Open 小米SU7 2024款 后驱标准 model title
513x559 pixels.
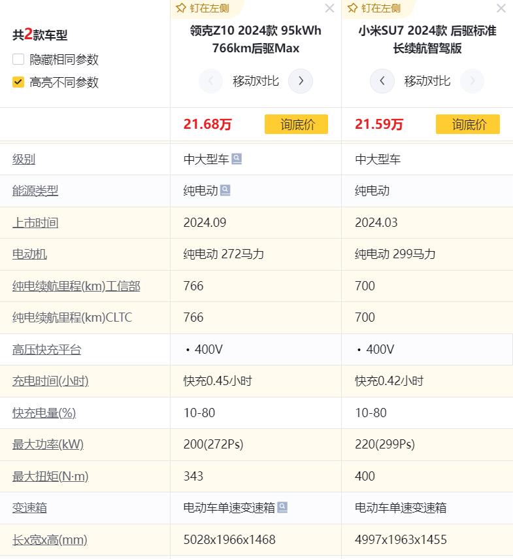pyautogui.click(x=427, y=39)
